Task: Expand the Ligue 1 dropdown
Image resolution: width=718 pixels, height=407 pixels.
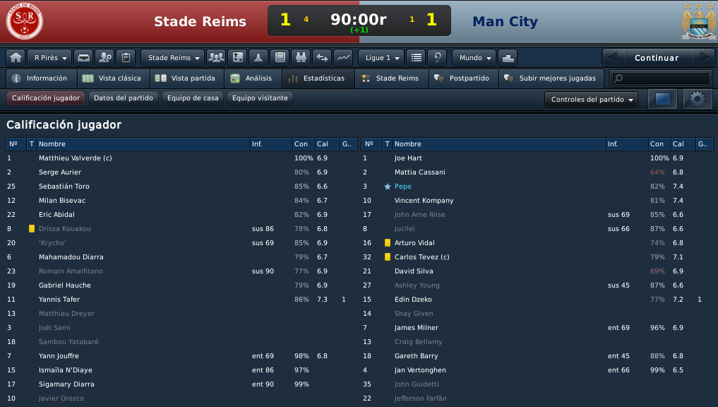Action: coord(381,58)
